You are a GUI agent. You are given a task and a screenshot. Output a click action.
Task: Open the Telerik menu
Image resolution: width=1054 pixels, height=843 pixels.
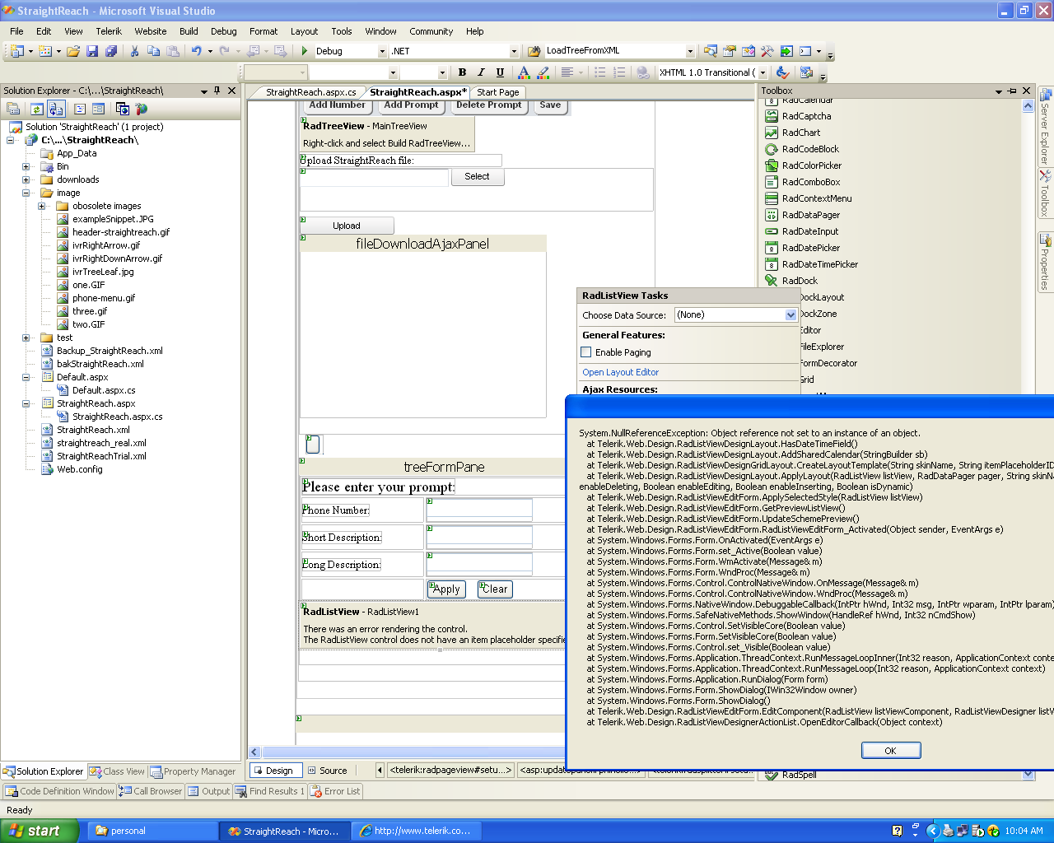[x=108, y=31]
